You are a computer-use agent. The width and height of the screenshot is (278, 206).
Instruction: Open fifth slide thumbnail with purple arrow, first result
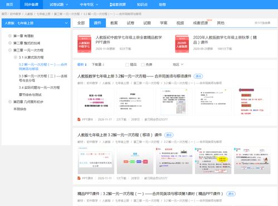[x=252, y=102]
